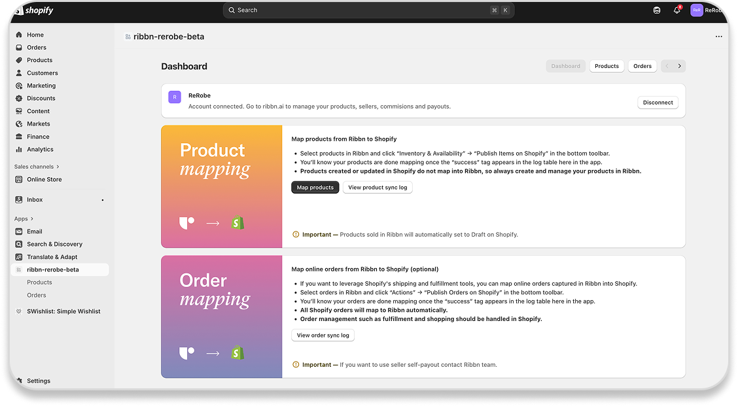Image resolution: width=738 pixels, height=406 pixels.
Task: Select ribbn-rerobe-beta in sidebar
Action: point(60,269)
